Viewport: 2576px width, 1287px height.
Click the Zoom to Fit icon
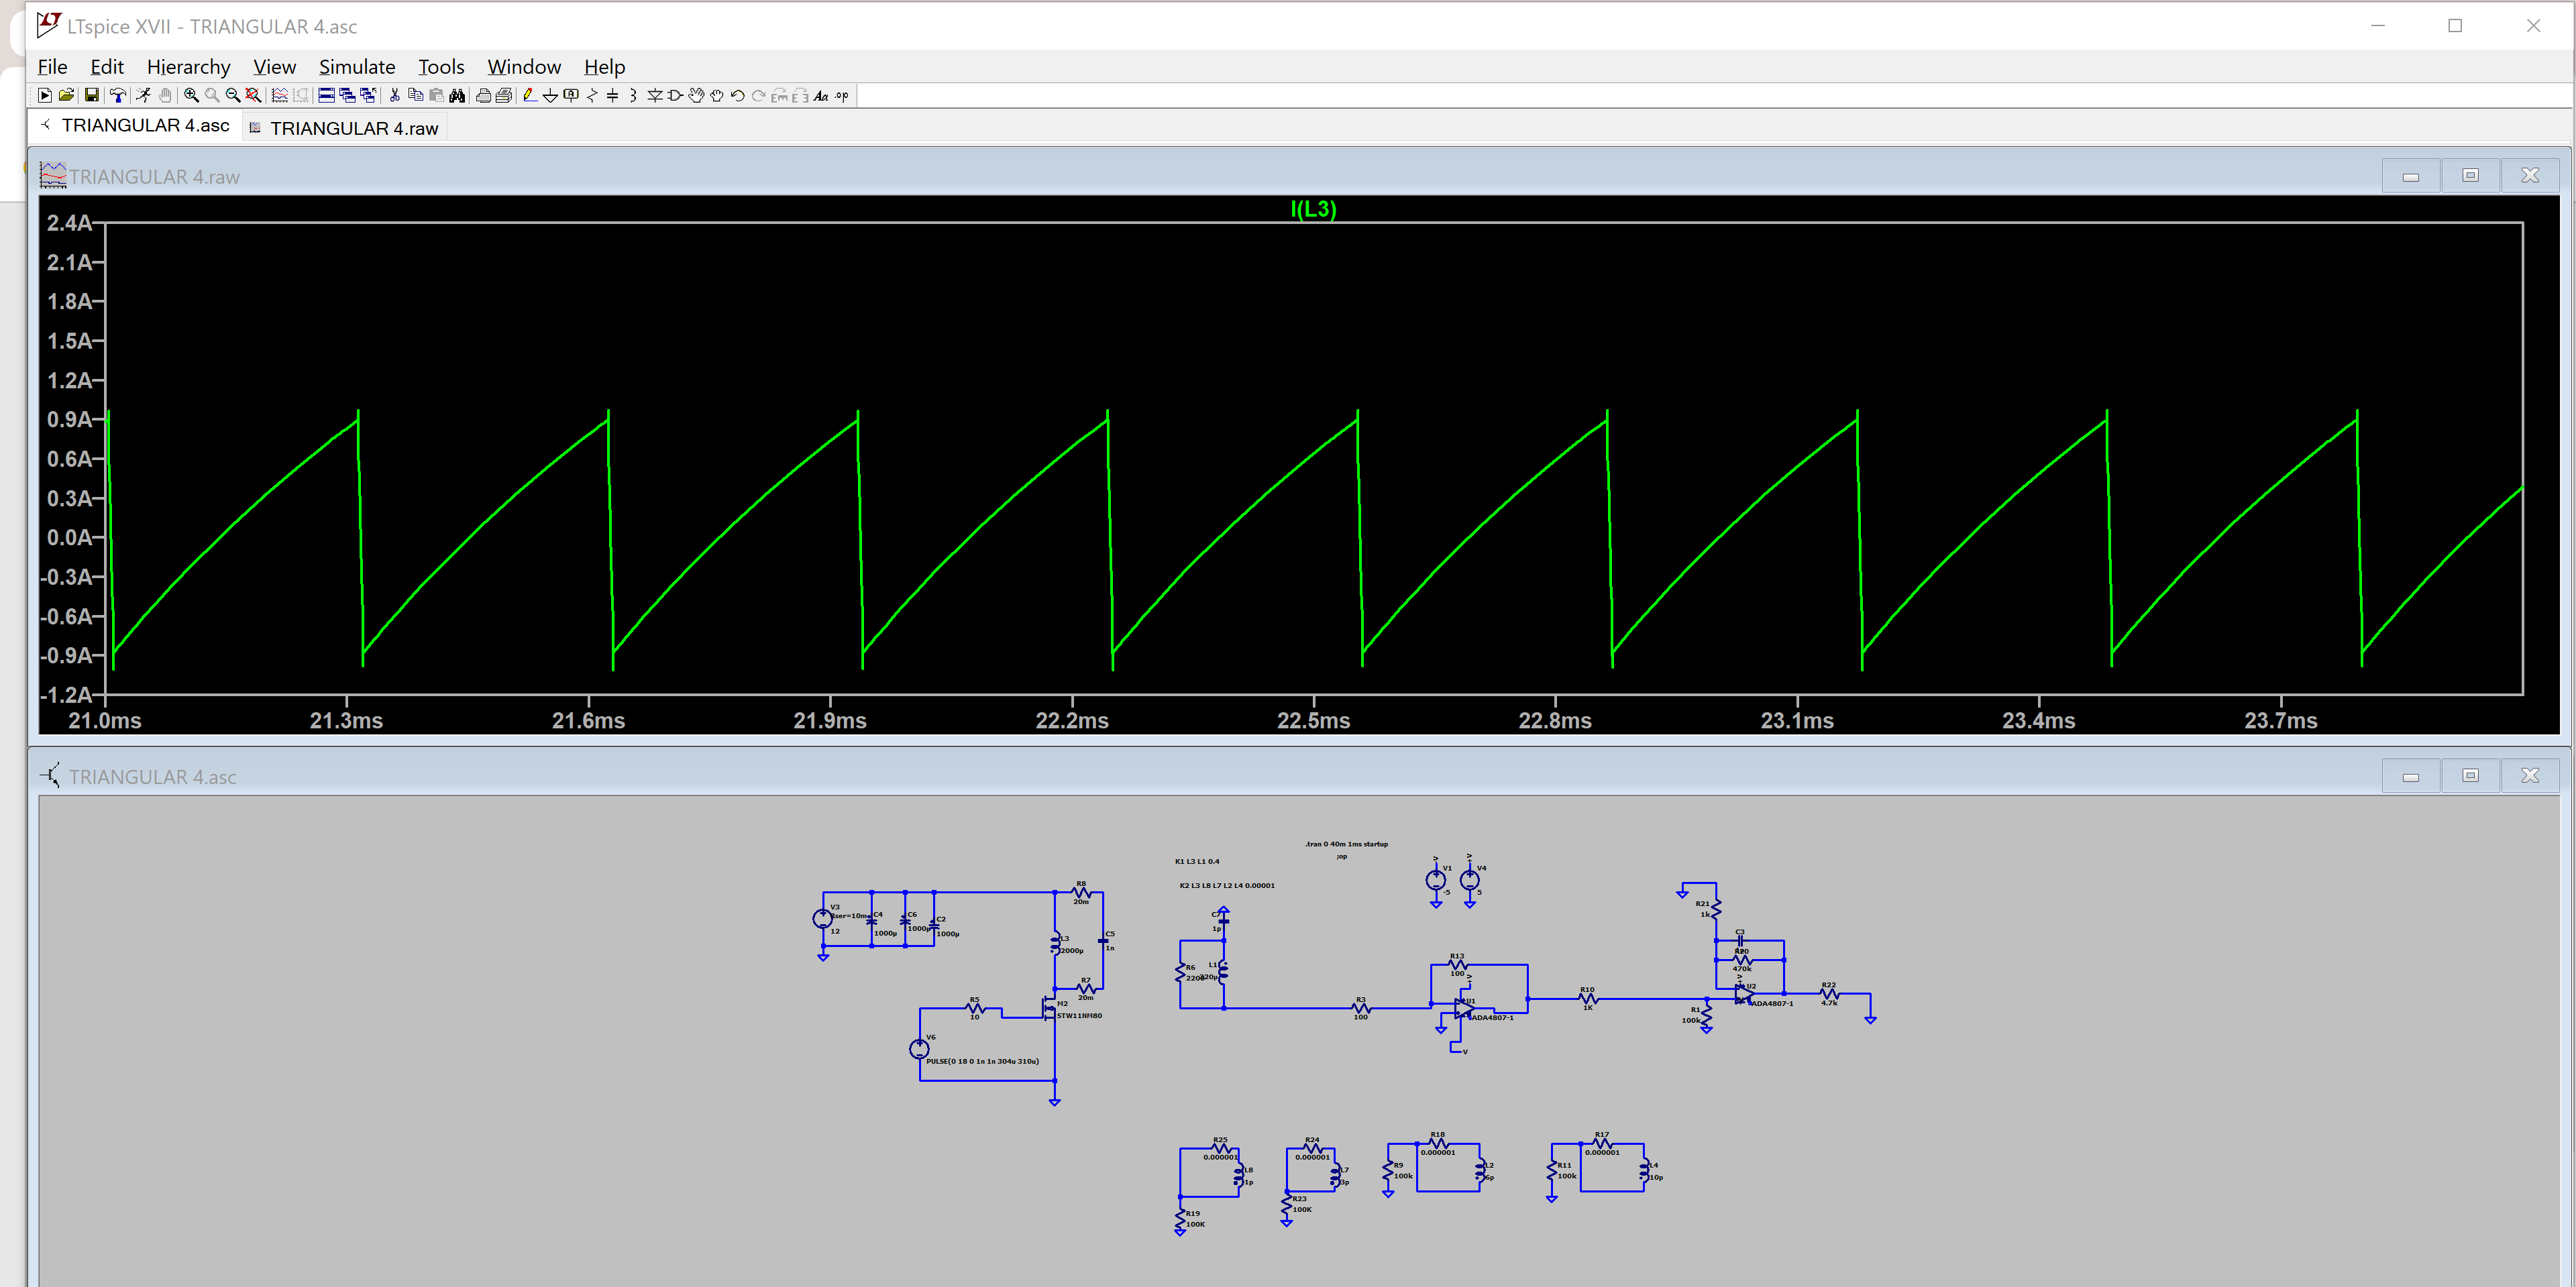pyautogui.click(x=253, y=96)
